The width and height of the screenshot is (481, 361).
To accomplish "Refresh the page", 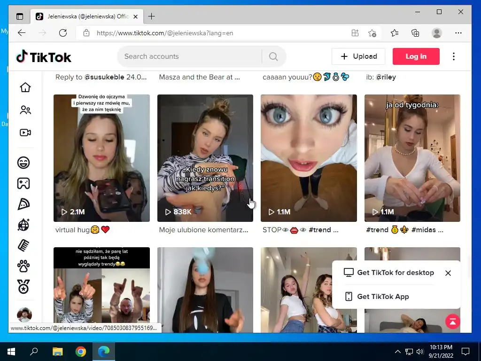I will [x=63, y=33].
